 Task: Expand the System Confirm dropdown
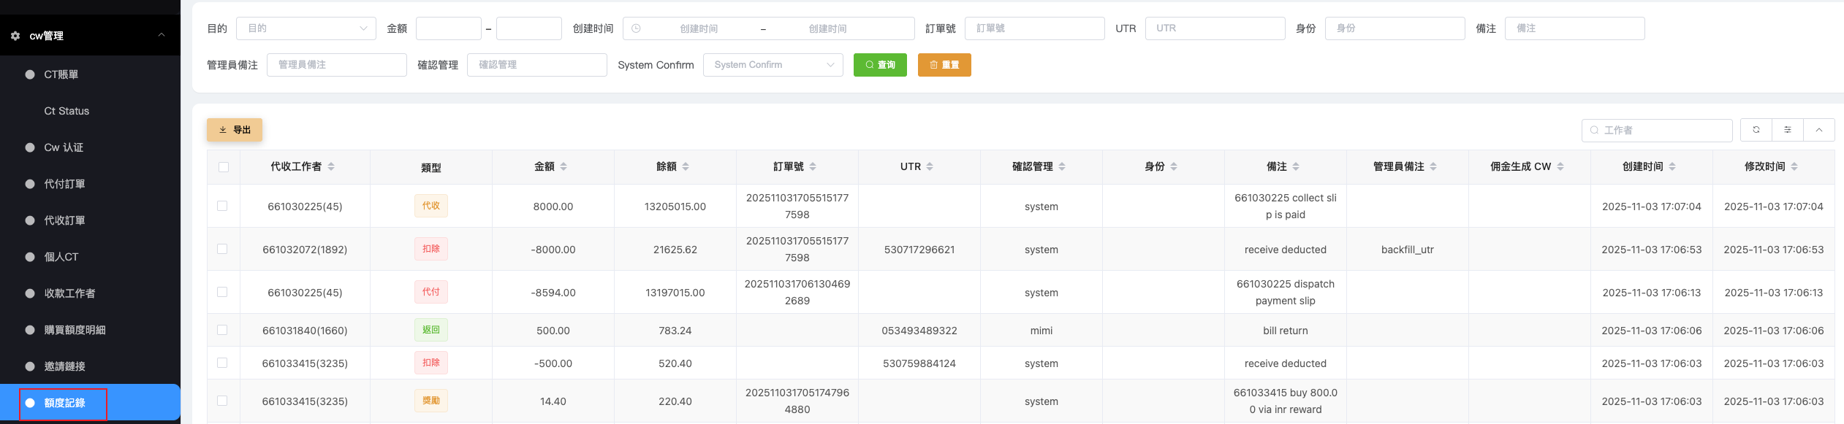pos(773,65)
